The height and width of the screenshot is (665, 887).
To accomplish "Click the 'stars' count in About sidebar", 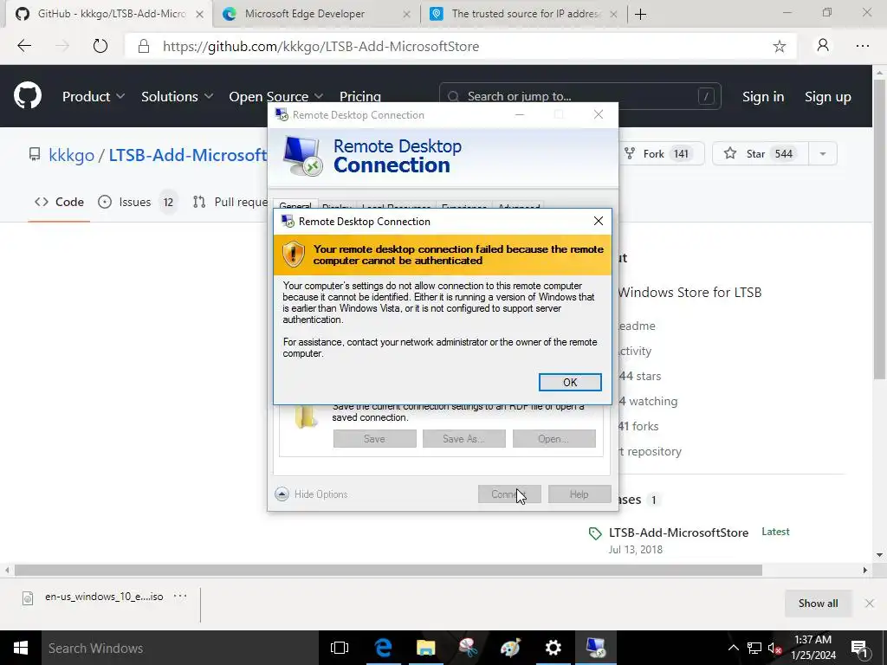I will point(639,376).
